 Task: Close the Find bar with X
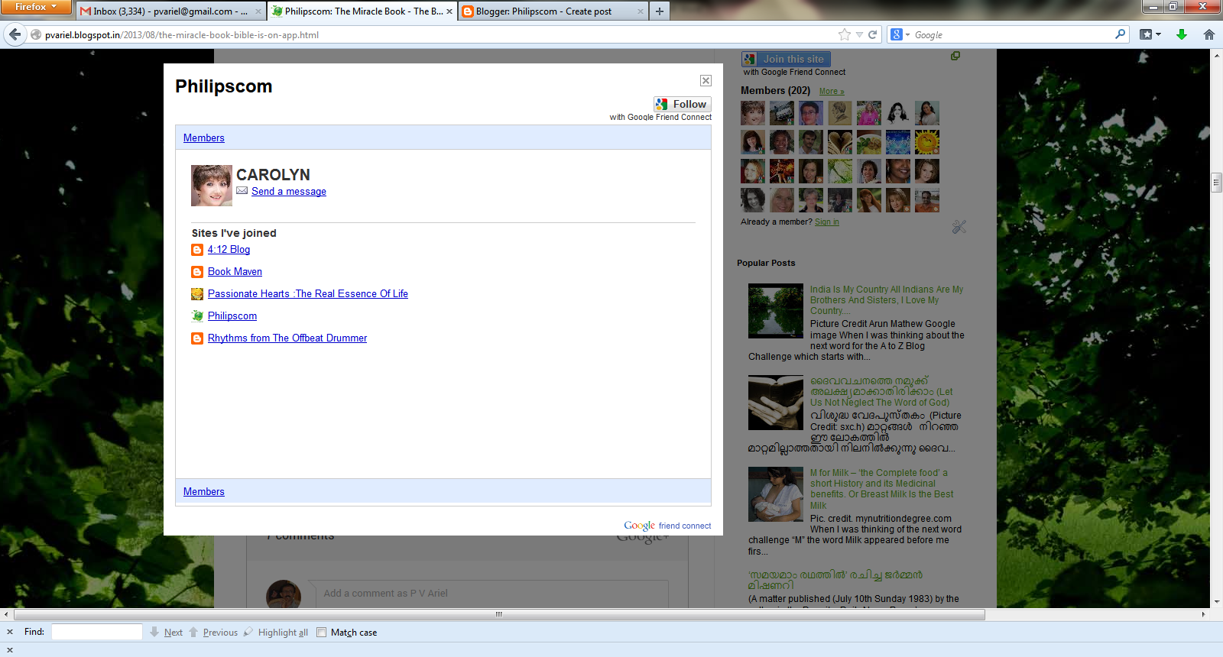(10, 632)
